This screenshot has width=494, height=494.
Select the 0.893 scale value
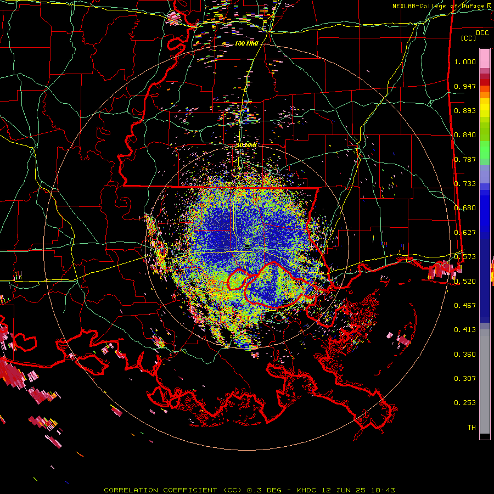click(465, 110)
